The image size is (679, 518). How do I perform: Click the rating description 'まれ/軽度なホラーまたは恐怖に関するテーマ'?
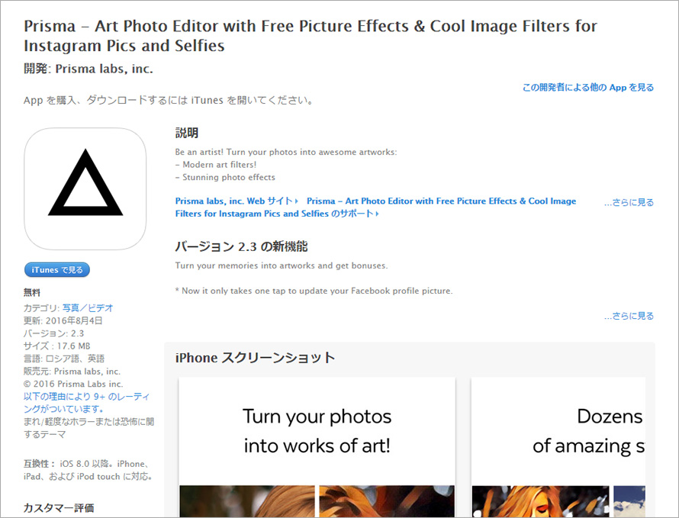tap(88, 428)
